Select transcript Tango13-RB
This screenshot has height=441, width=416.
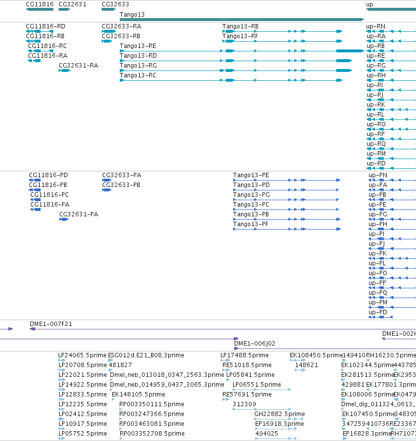pyautogui.click(x=240, y=26)
